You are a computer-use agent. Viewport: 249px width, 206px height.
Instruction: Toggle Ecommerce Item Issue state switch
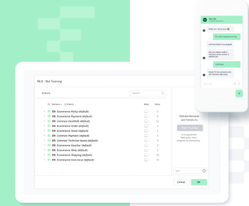pyautogui.click(x=147, y=160)
